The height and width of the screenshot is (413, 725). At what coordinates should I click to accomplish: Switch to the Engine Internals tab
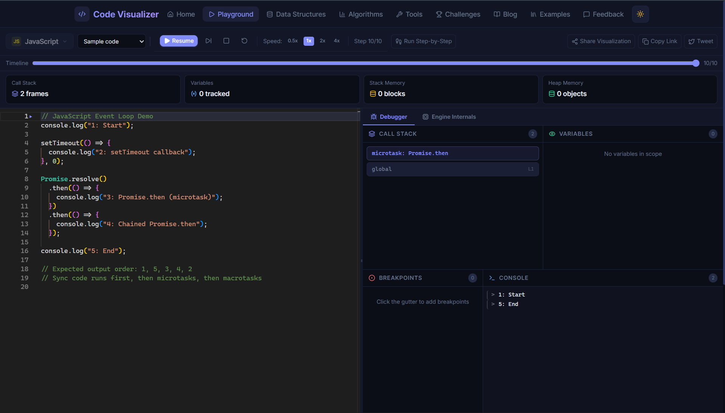(449, 117)
